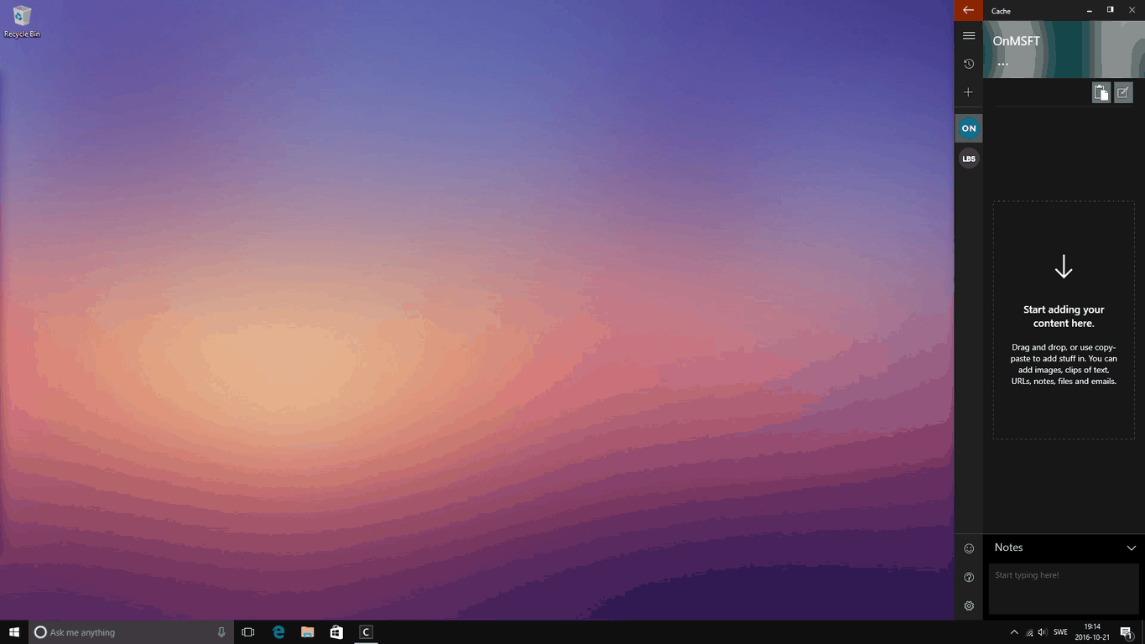Select the ON cache in sidebar

pos(969,128)
